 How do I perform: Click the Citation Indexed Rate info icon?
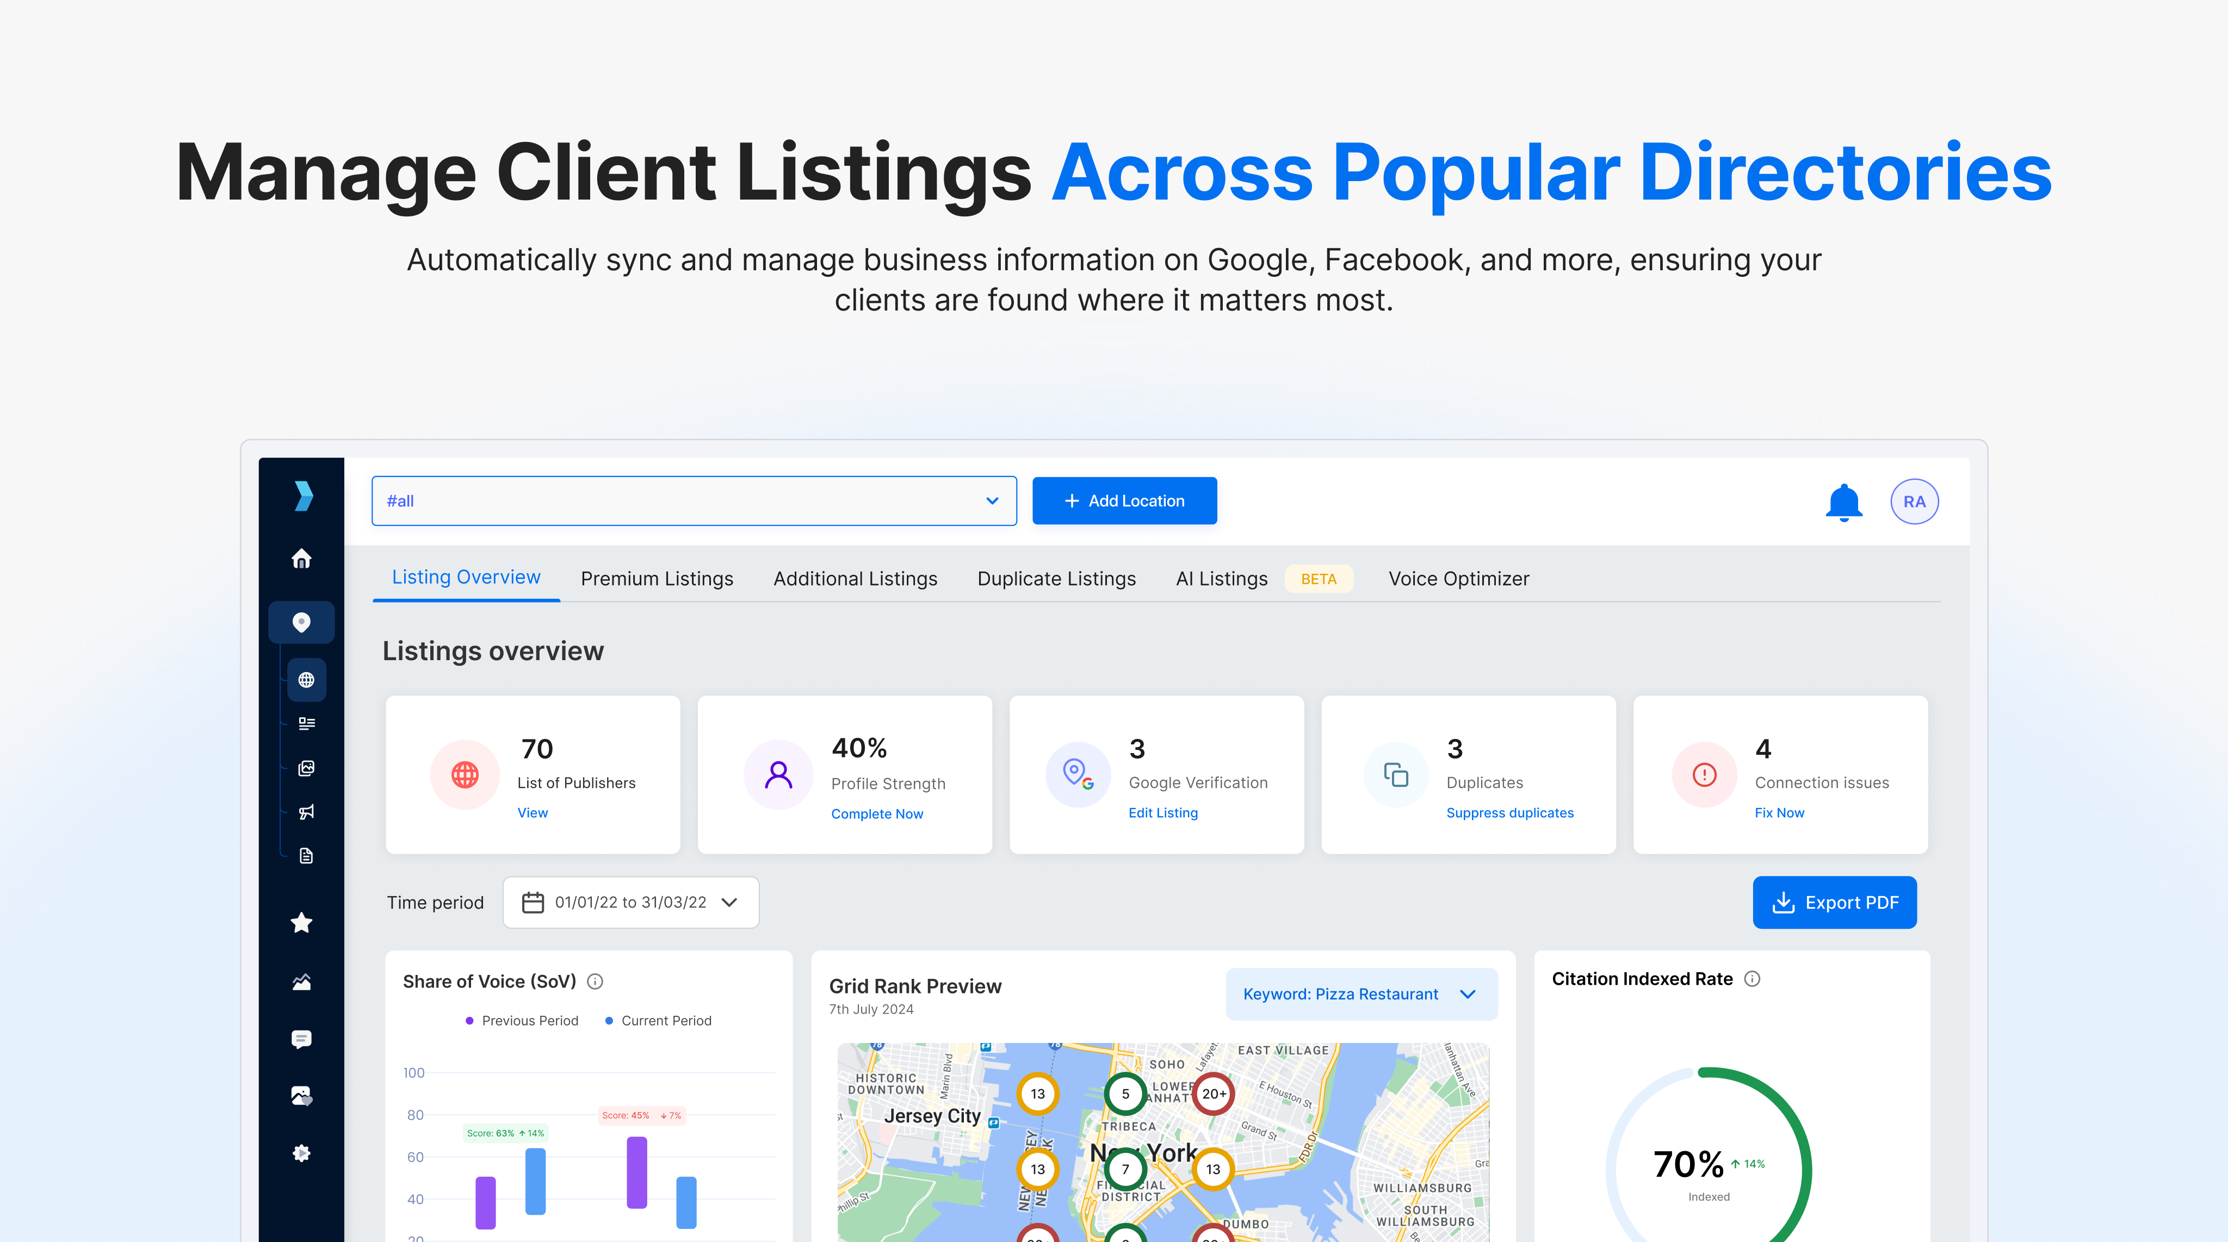click(x=1752, y=978)
